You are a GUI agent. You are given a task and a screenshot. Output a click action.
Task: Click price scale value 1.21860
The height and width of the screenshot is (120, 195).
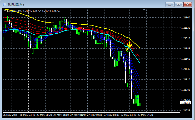point(186,59)
